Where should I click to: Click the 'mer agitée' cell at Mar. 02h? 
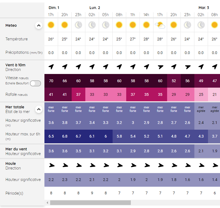point(201,109)
